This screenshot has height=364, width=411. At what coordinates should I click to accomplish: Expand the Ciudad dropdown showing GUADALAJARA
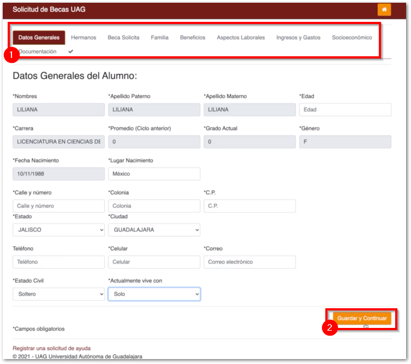pyautogui.click(x=154, y=230)
